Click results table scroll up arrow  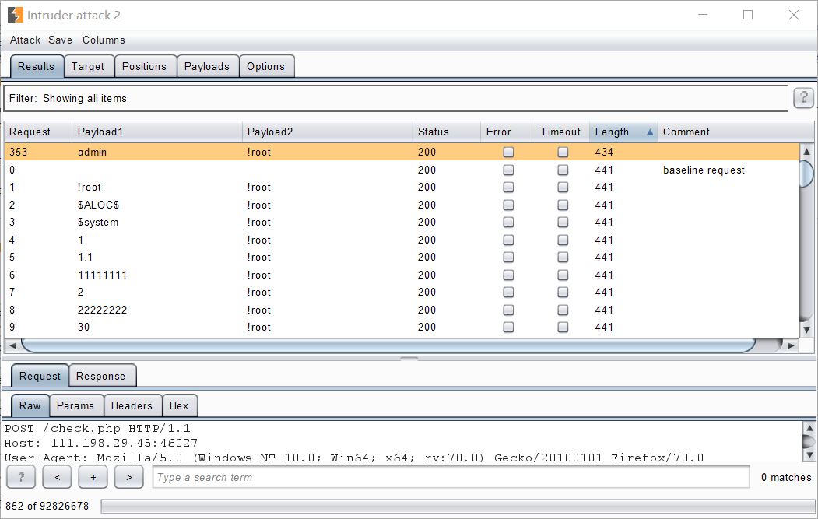(x=806, y=151)
